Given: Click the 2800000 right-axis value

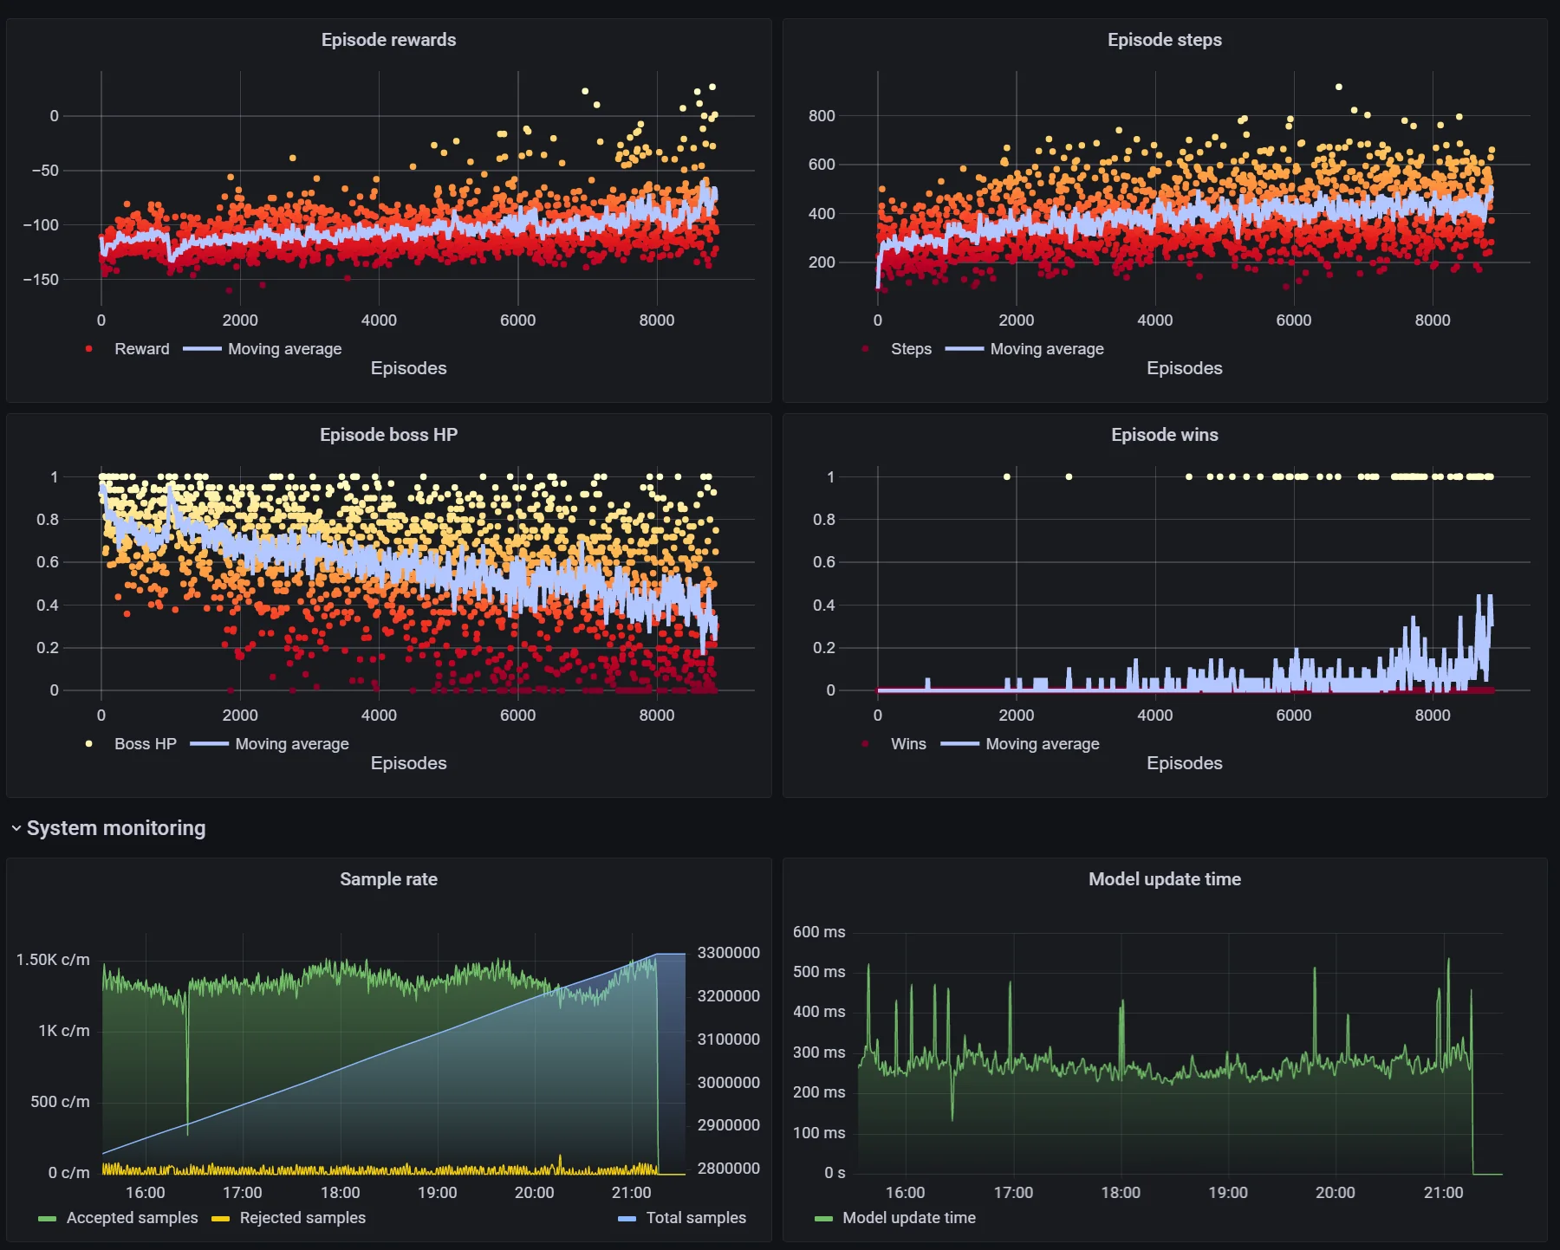Looking at the screenshot, I should [x=728, y=1169].
